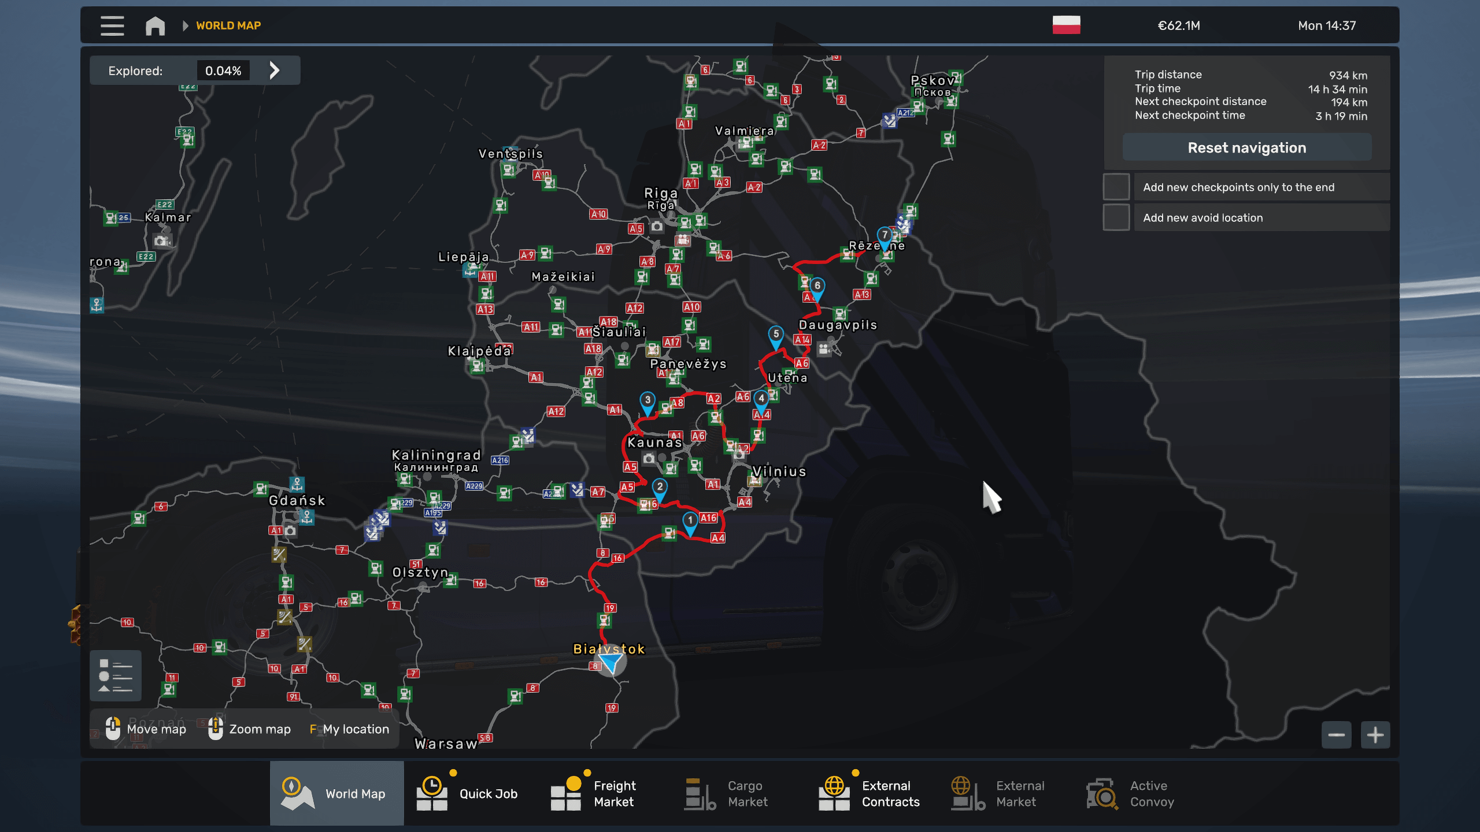Click the camera viewpoint icon near Riga
Image resolution: width=1480 pixels, height=832 pixels.
point(657,226)
